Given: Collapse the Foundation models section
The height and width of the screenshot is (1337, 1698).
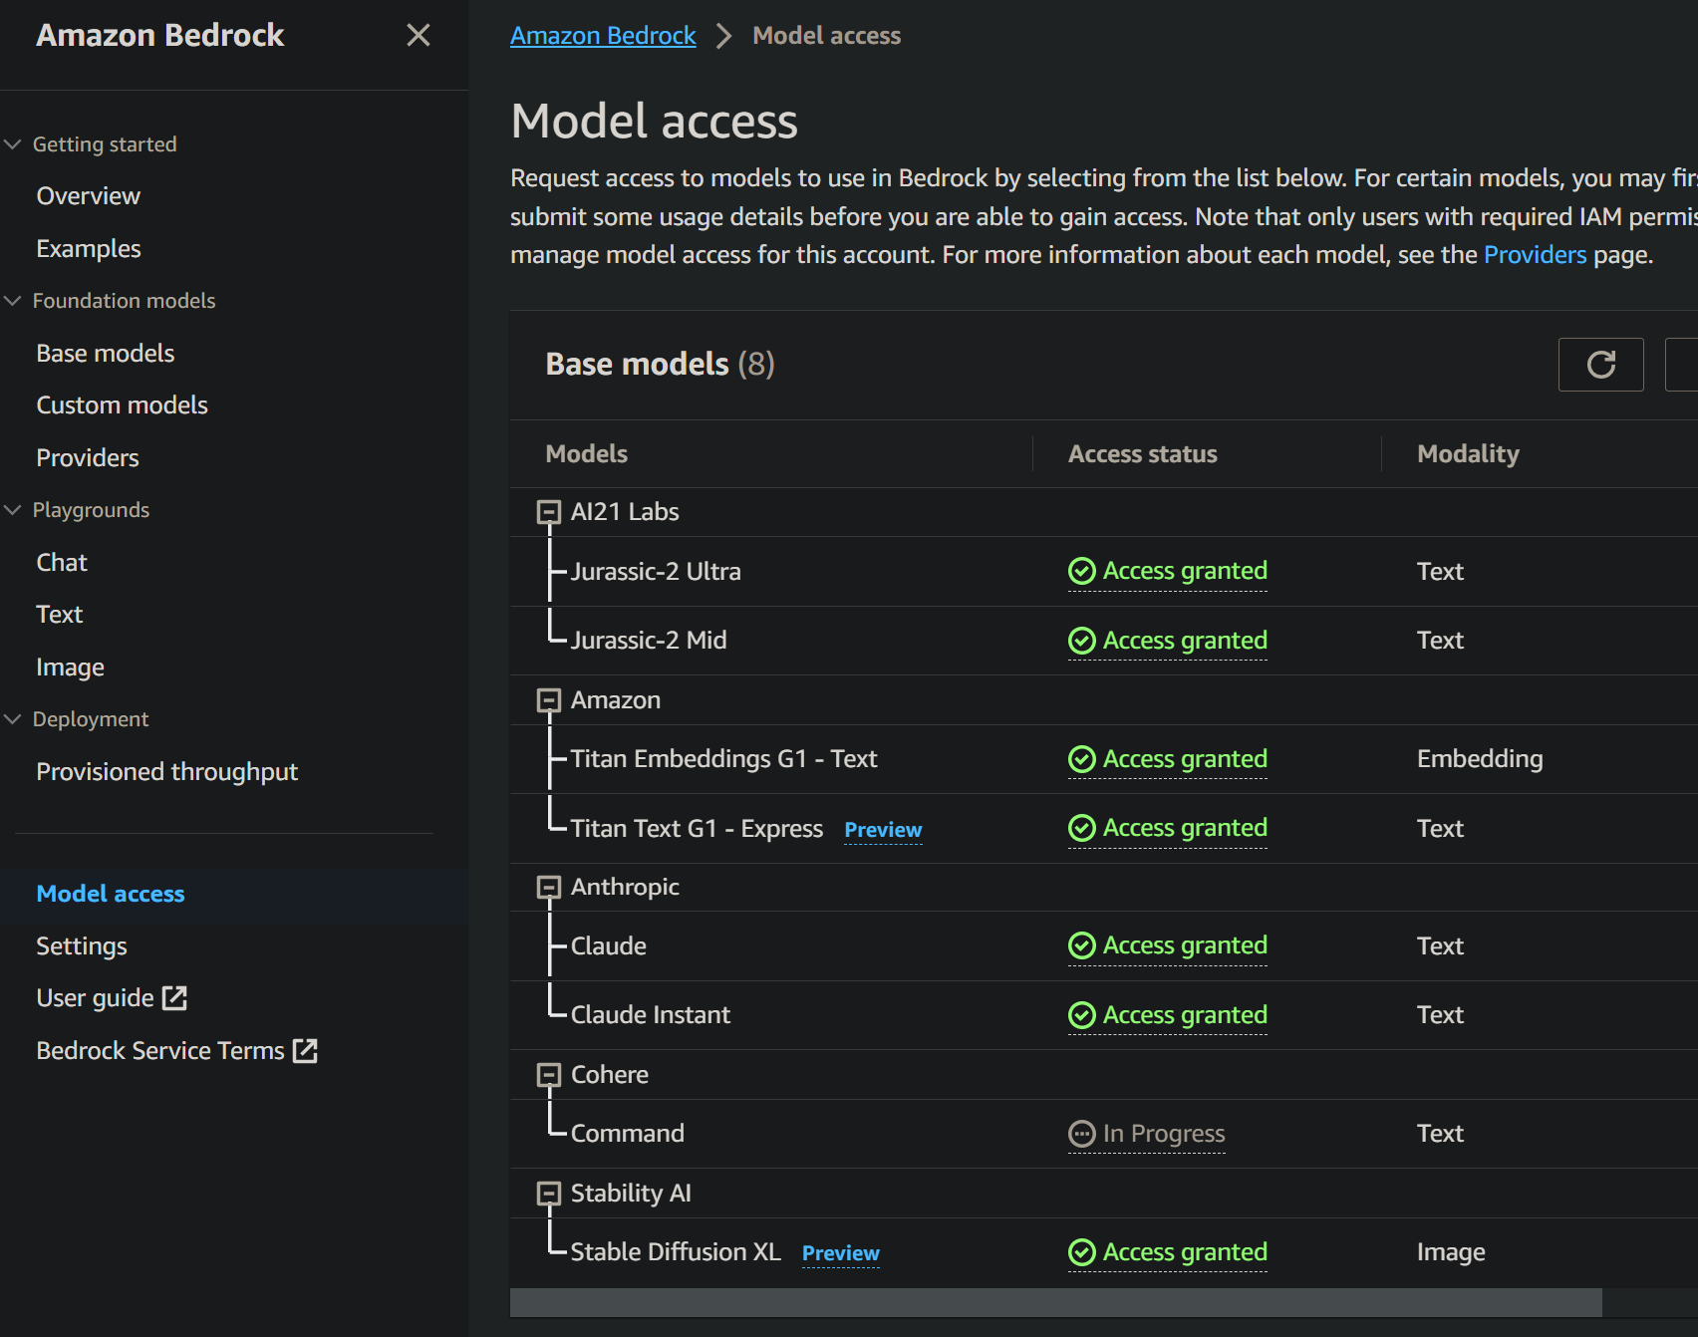Looking at the screenshot, I should [x=13, y=301].
